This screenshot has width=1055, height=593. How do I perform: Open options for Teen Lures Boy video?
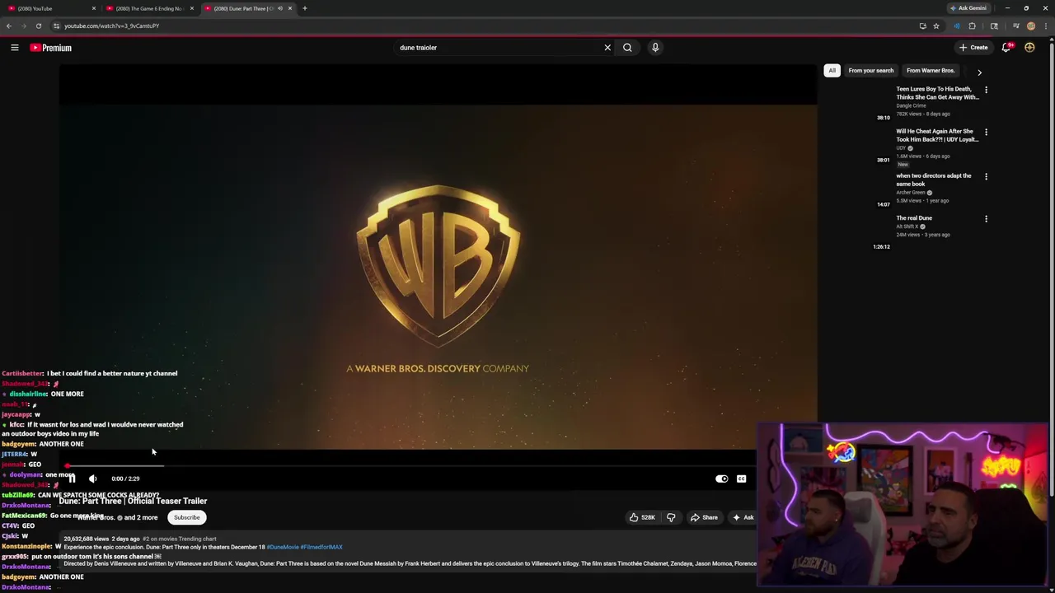(986, 89)
